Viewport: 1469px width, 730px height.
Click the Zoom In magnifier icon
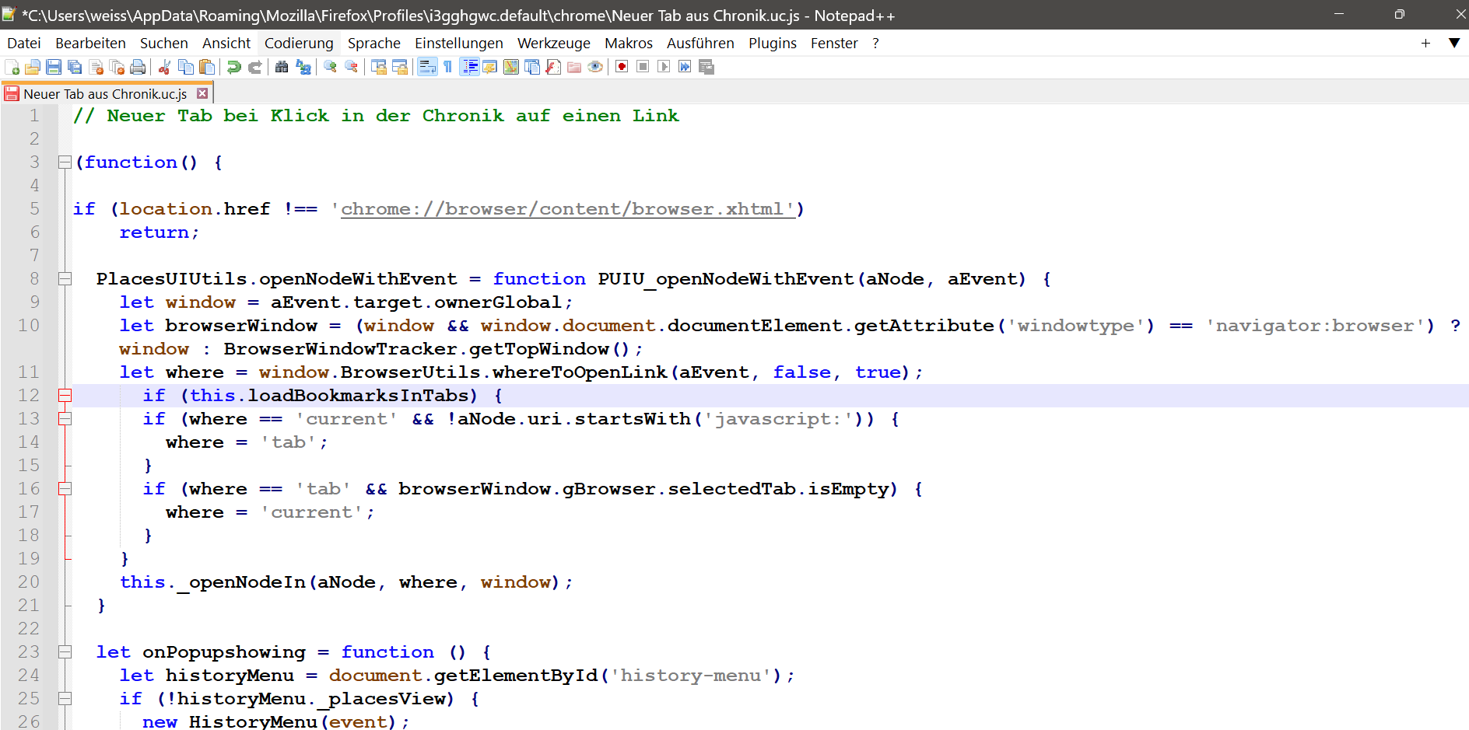tap(330, 67)
